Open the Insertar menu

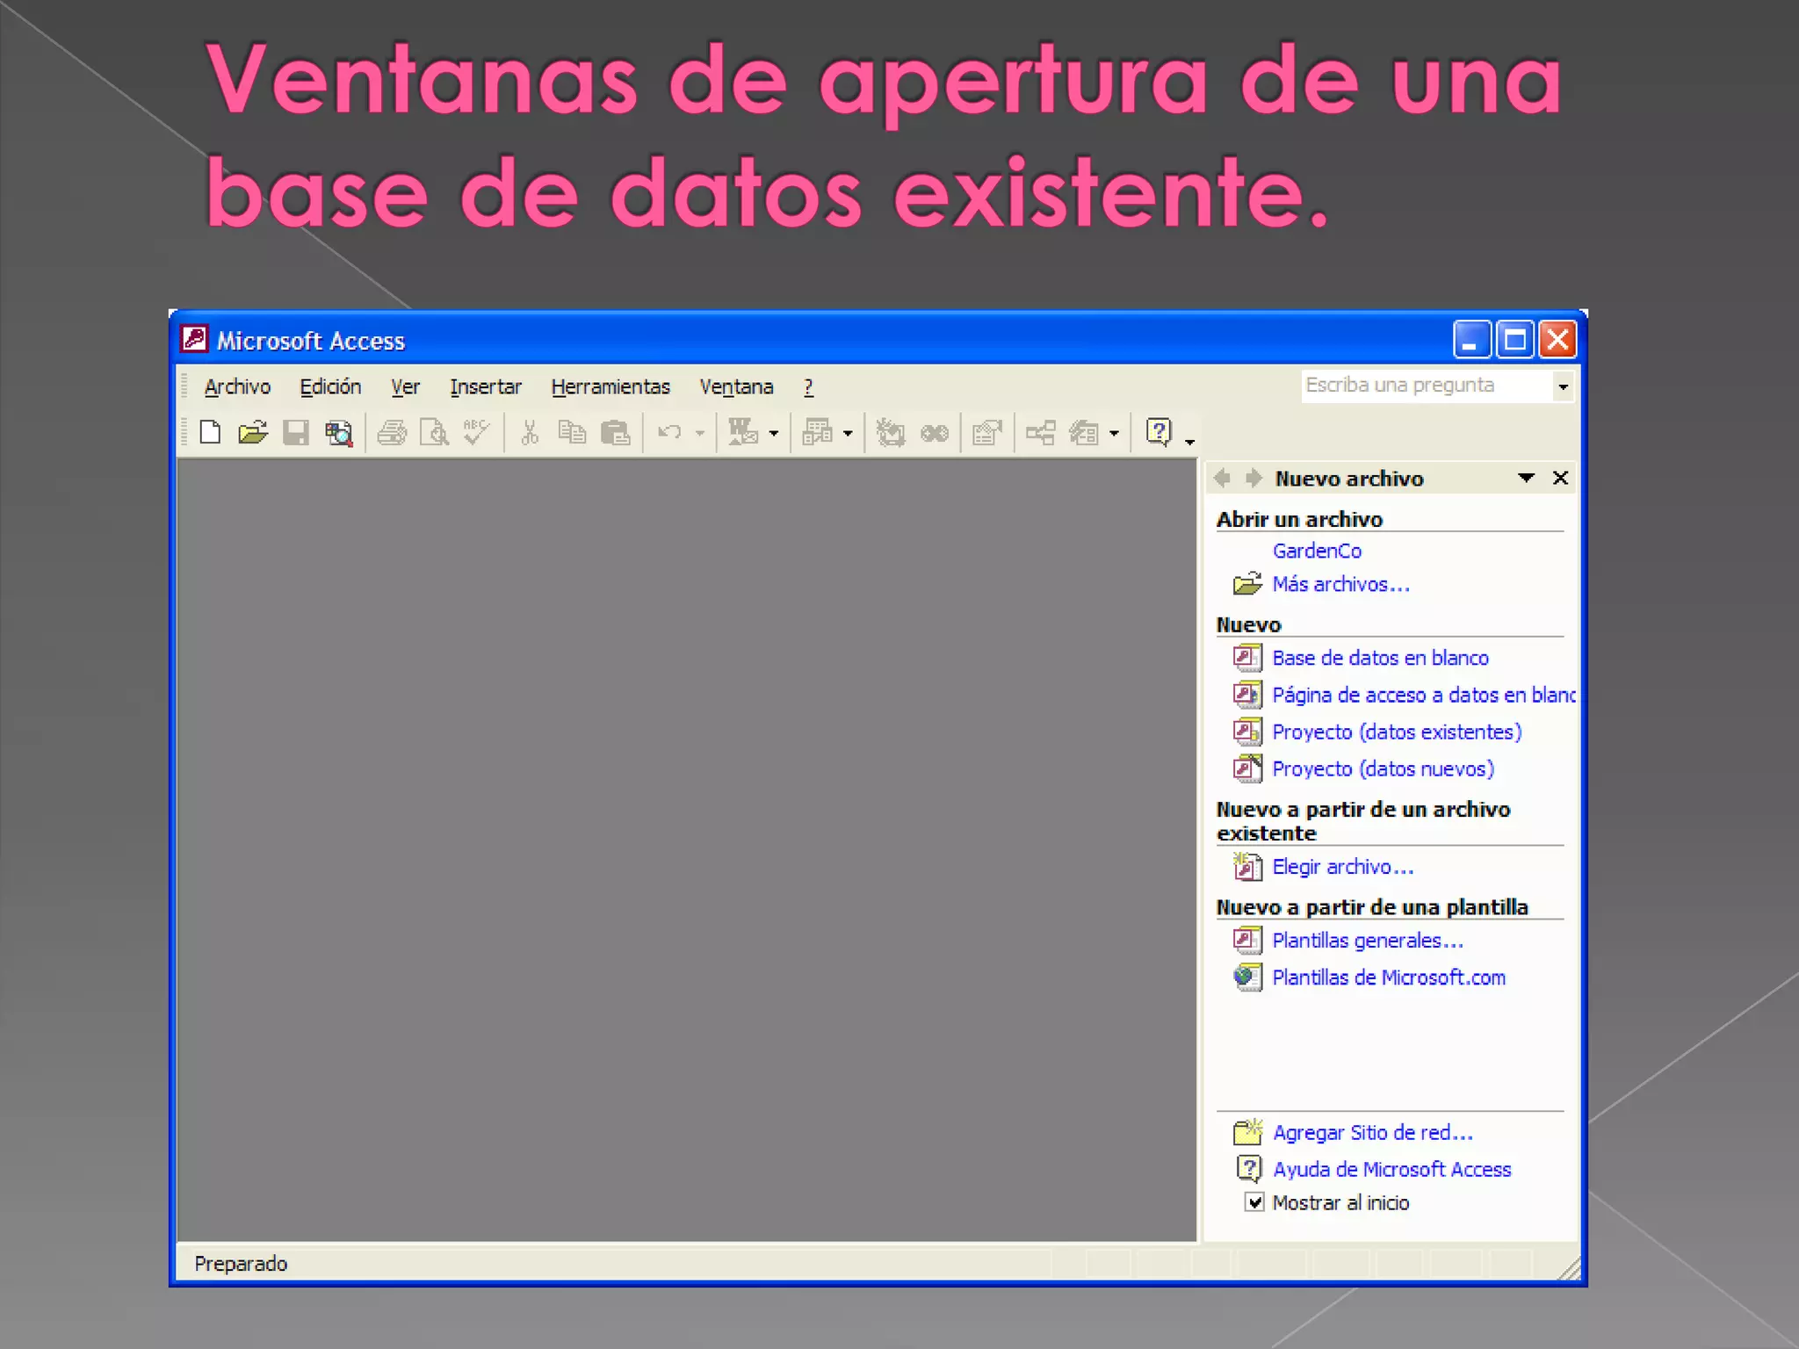tap(485, 386)
